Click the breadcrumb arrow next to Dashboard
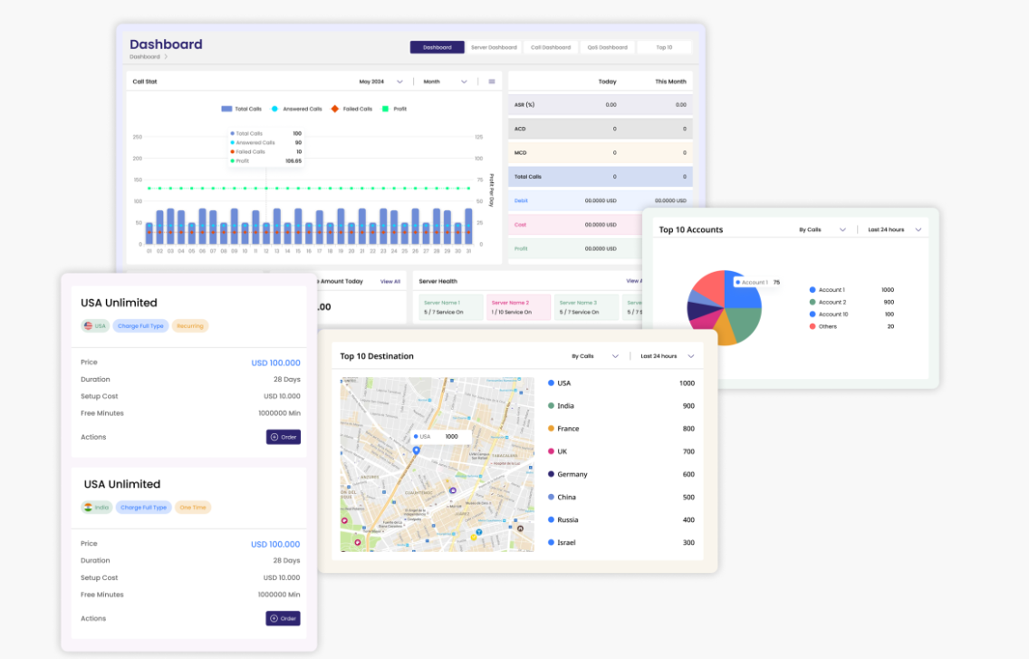This screenshot has height=659, width=1029. click(x=166, y=57)
